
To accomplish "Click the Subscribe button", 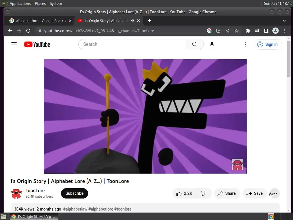I will coord(74,193).
